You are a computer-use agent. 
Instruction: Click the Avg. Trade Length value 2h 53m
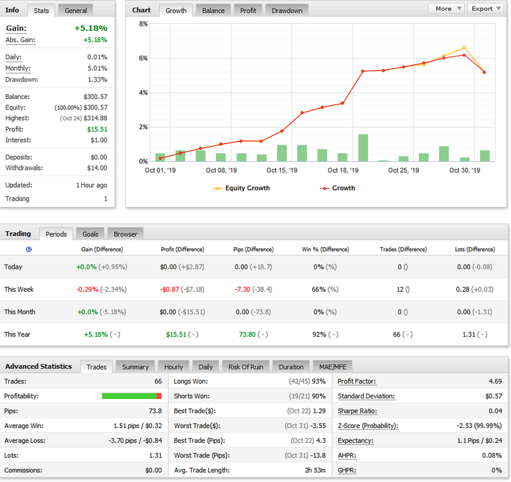click(315, 470)
